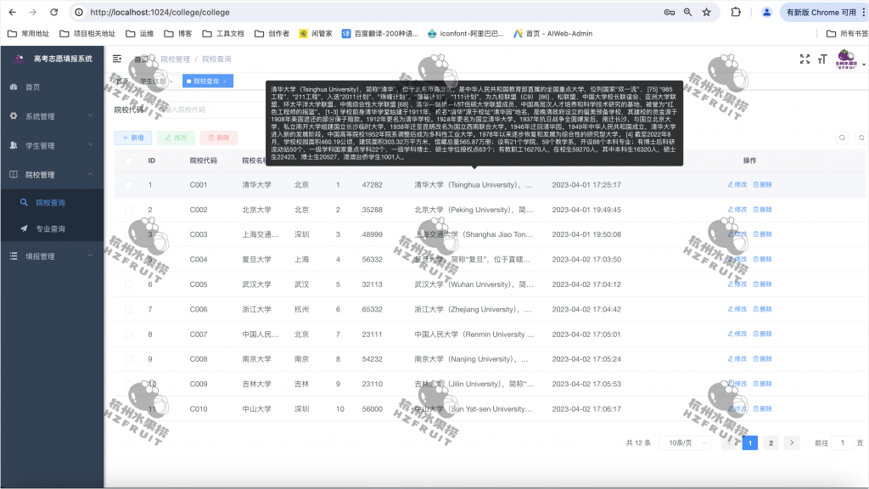Click the 修改 link on the 北京大学 row
Screen dimensions: 869x489
coord(737,209)
